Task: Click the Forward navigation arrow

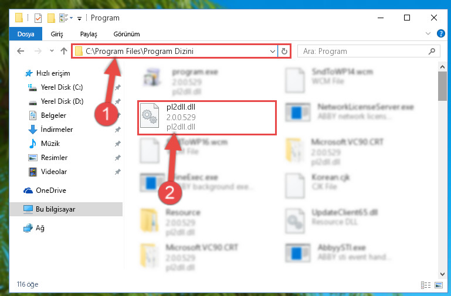Action: click(x=38, y=51)
